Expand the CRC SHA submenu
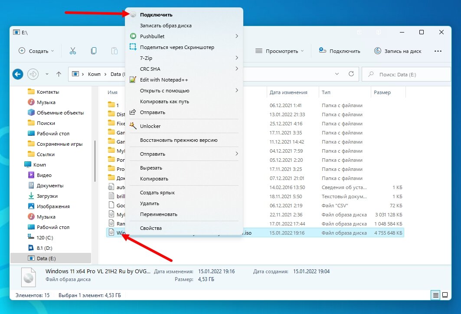This screenshot has width=461, height=314. click(x=237, y=69)
